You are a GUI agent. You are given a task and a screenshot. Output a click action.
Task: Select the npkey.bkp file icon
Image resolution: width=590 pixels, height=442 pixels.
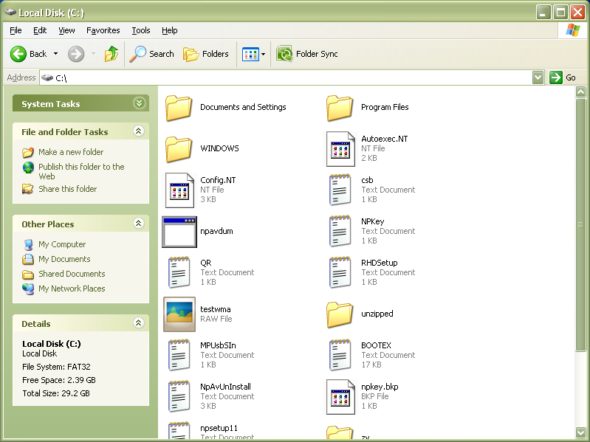click(340, 397)
